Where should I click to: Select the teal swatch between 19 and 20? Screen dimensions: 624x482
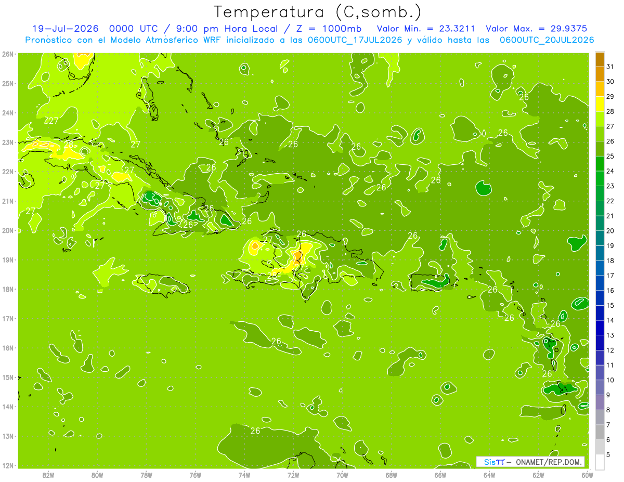[600, 238]
